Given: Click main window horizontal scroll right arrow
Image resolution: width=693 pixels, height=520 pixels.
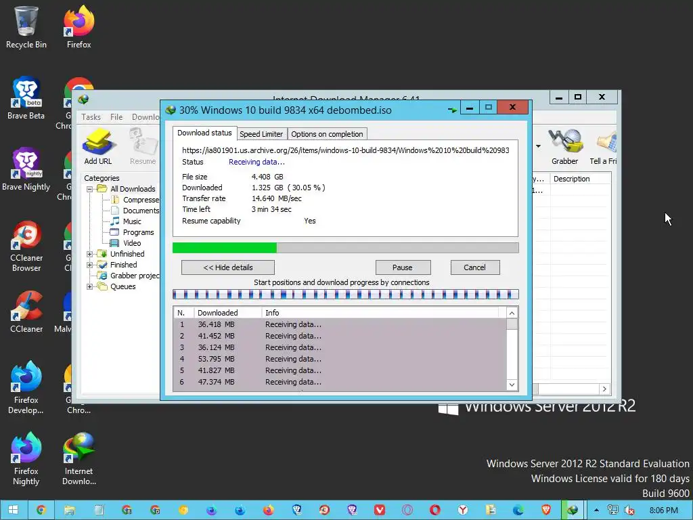Looking at the screenshot, I should pyautogui.click(x=604, y=389).
